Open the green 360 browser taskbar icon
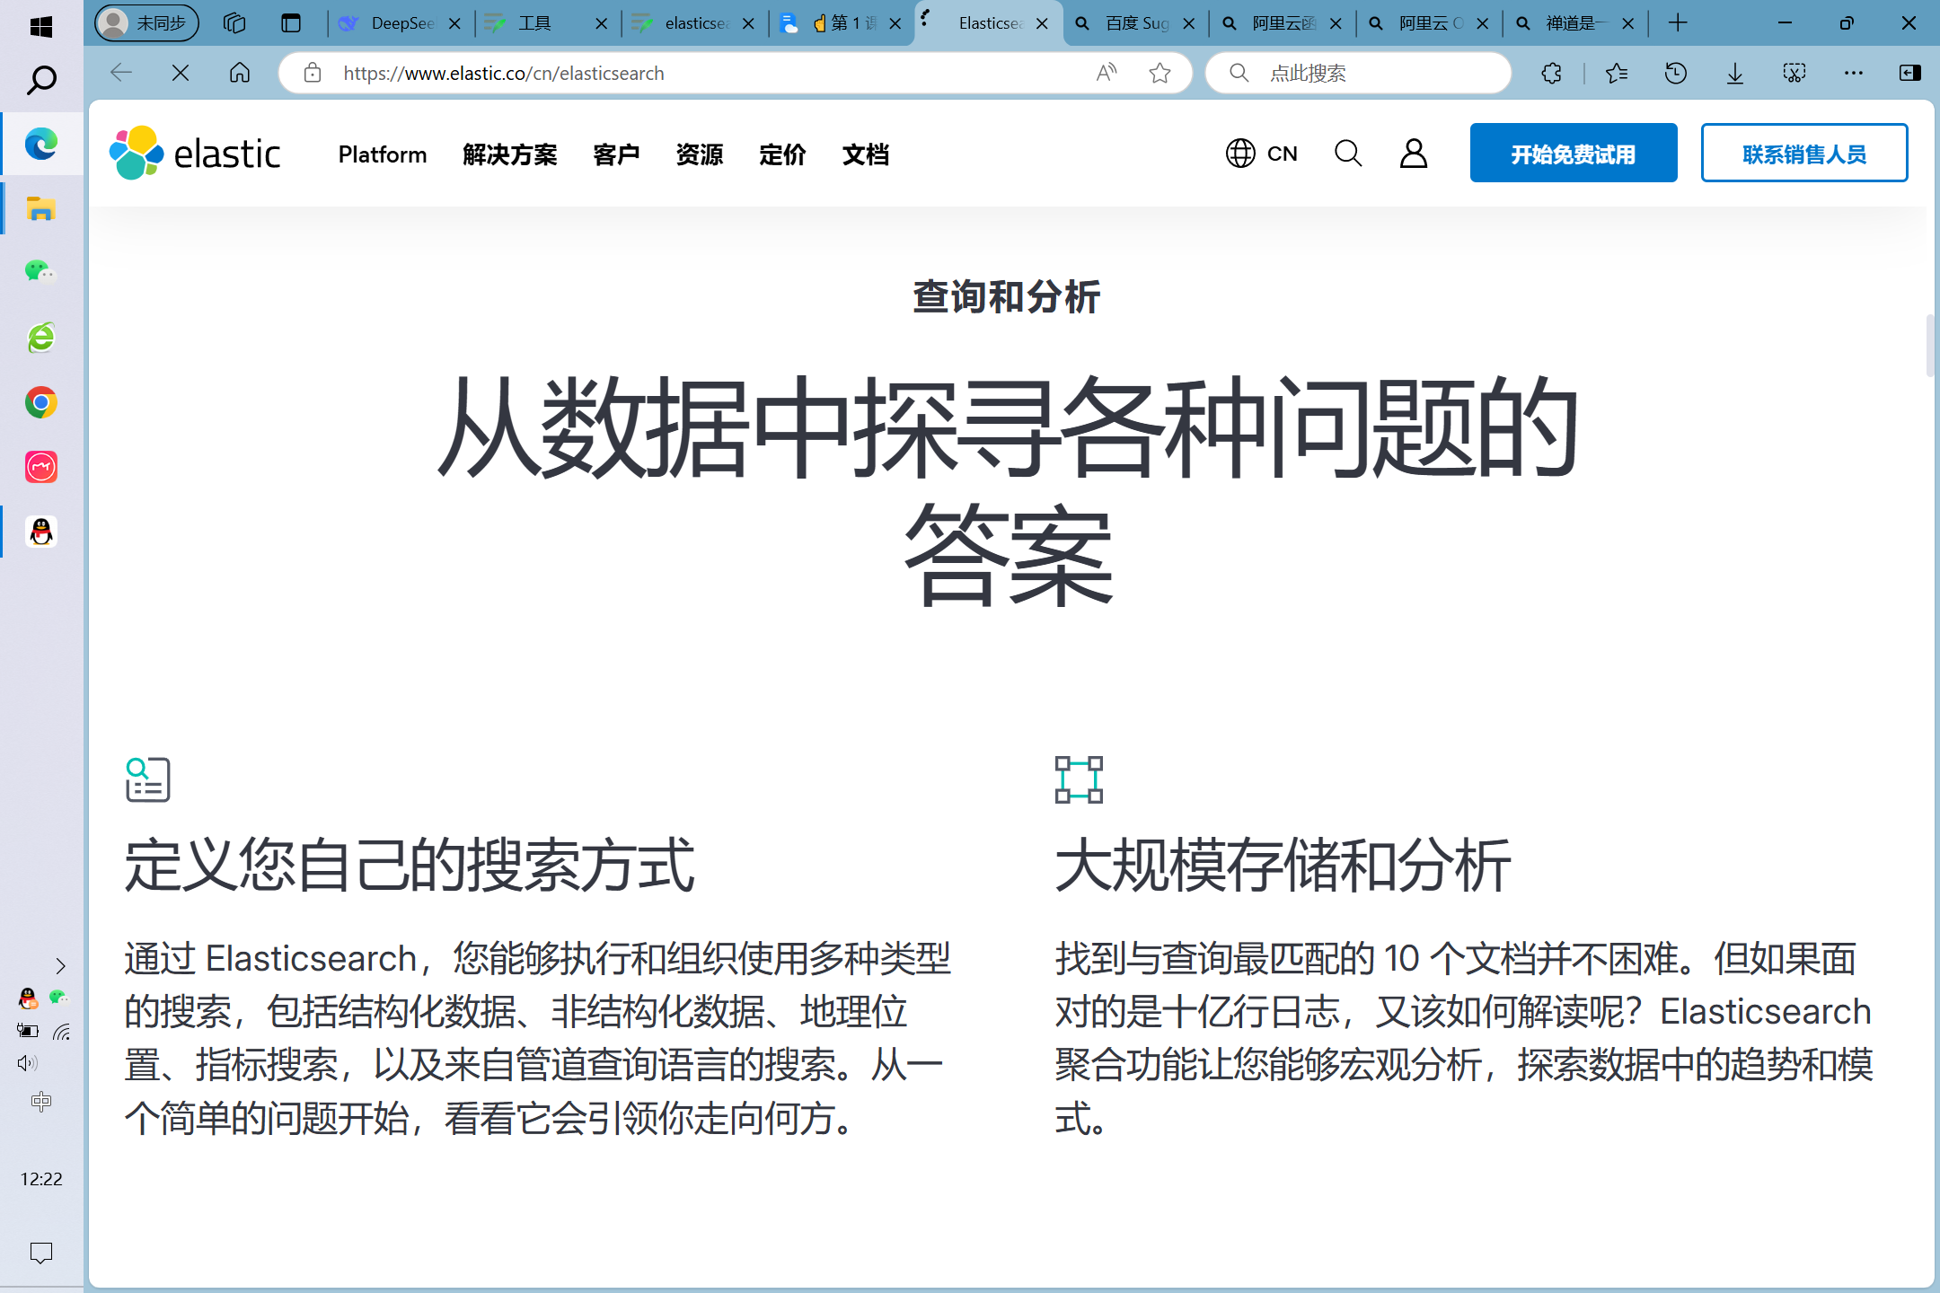This screenshot has height=1293, width=1940. pyautogui.click(x=41, y=338)
